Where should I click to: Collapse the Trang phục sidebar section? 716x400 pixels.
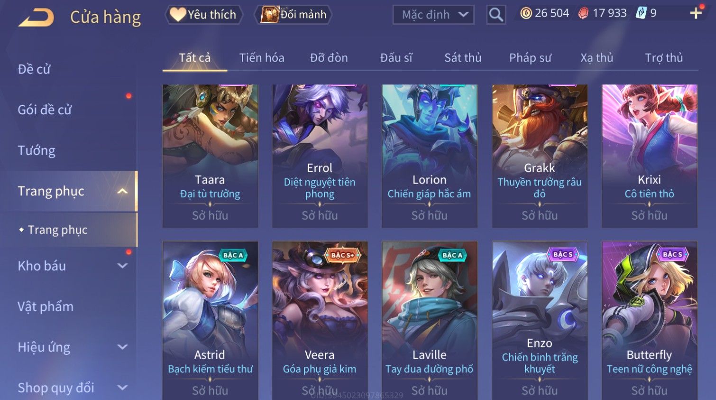pyautogui.click(x=122, y=191)
